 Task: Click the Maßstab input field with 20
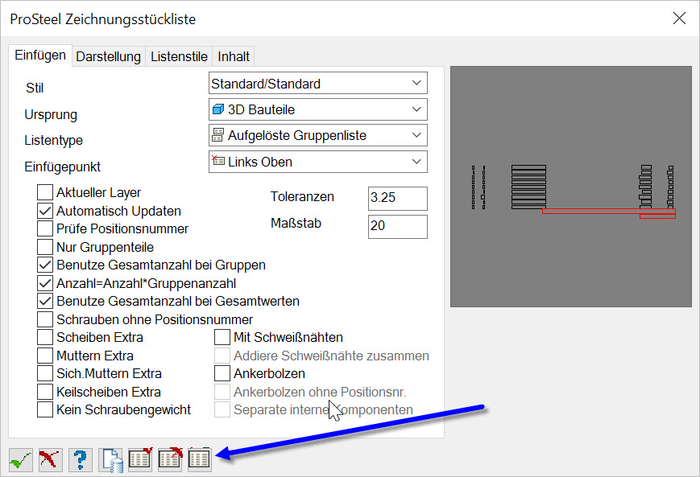point(398,227)
